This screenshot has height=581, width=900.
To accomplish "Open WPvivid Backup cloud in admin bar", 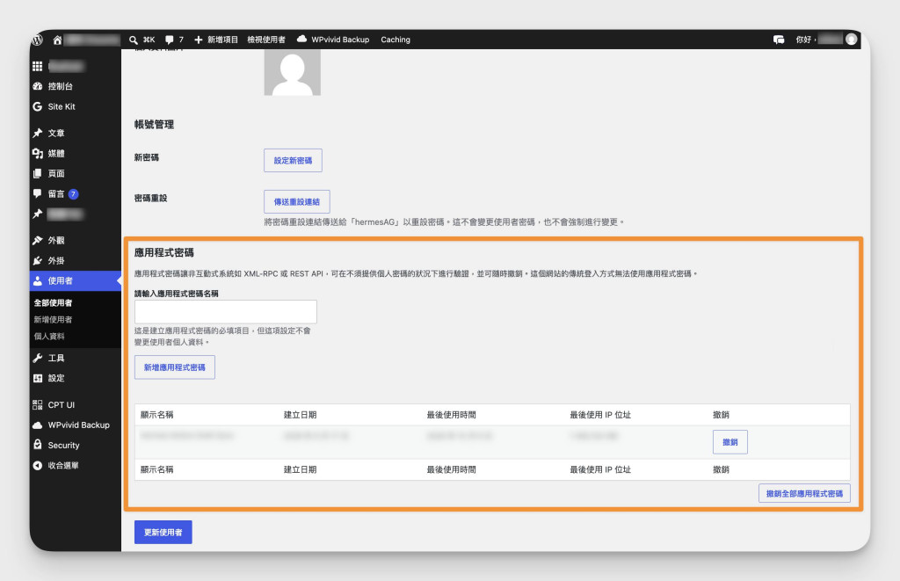I will tap(302, 39).
